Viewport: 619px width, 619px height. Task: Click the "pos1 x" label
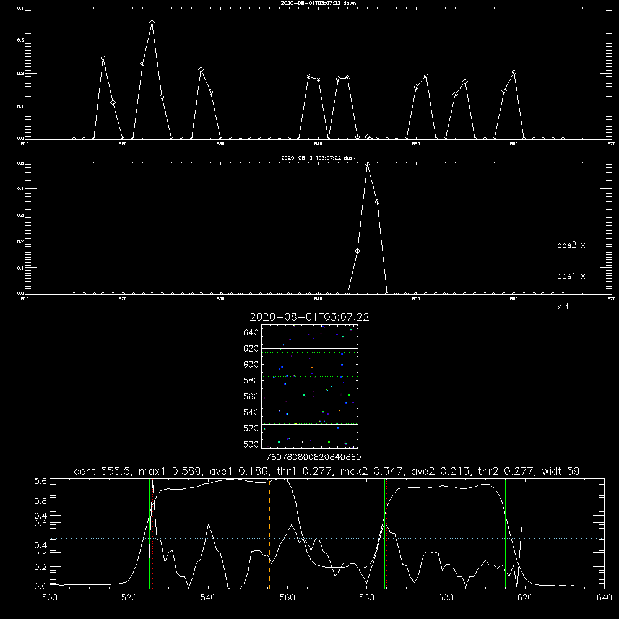click(571, 276)
